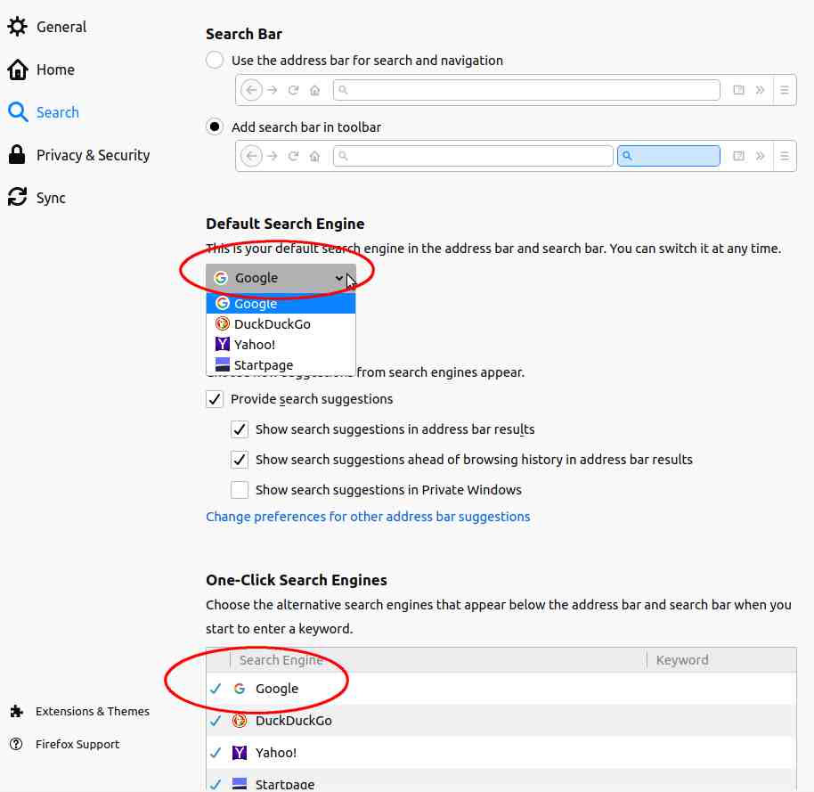Click the Google logo in the dropdown list
The height and width of the screenshot is (792, 814).
pos(222,303)
